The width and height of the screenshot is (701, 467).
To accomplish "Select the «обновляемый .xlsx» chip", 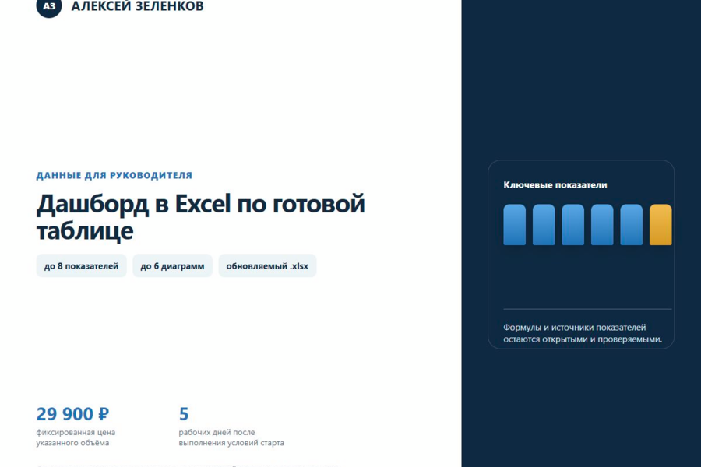I will coord(267,266).
